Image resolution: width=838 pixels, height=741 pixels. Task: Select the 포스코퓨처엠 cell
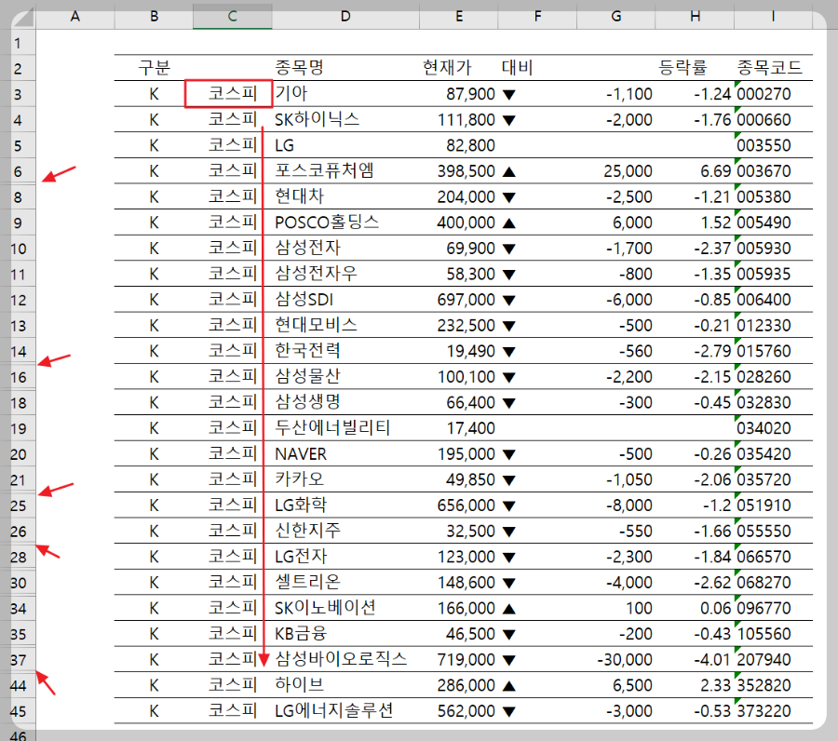coord(345,171)
